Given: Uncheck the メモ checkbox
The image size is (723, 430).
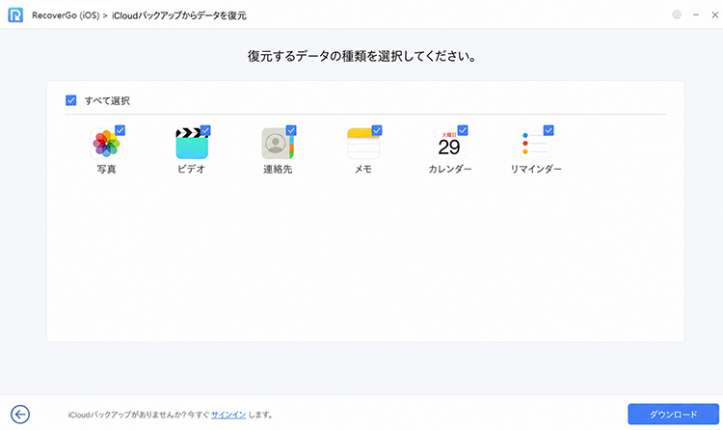Looking at the screenshot, I should click(377, 130).
